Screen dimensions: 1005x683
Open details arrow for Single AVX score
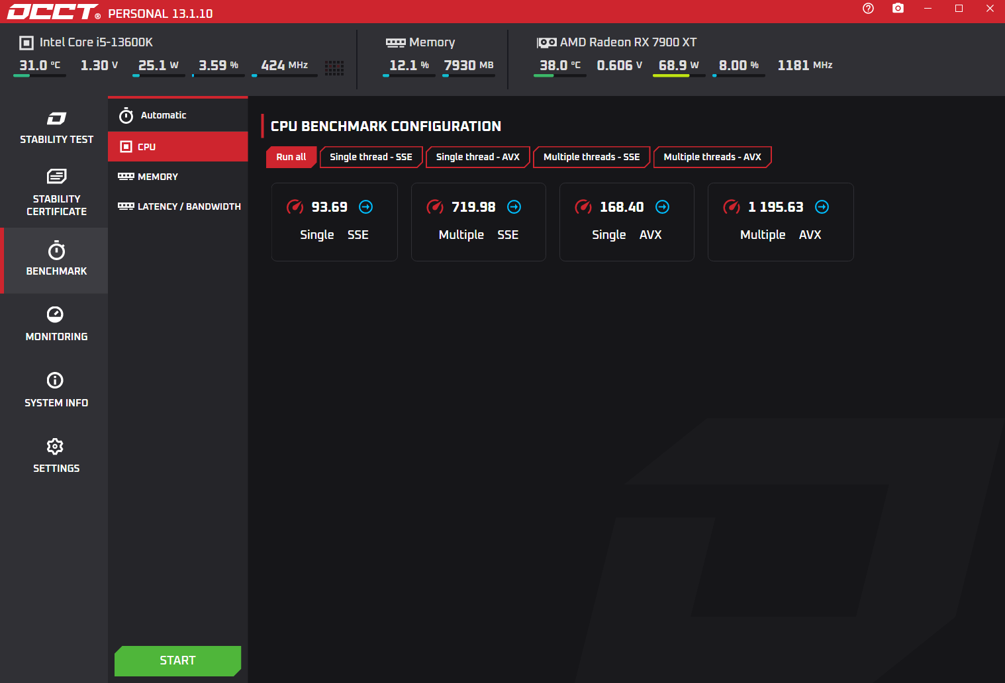click(662, 207)
